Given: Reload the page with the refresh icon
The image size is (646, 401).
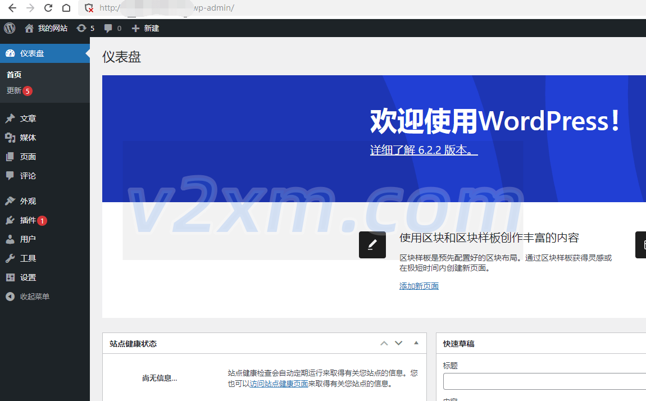Looking at the screenshot, I should pos(48,8).
